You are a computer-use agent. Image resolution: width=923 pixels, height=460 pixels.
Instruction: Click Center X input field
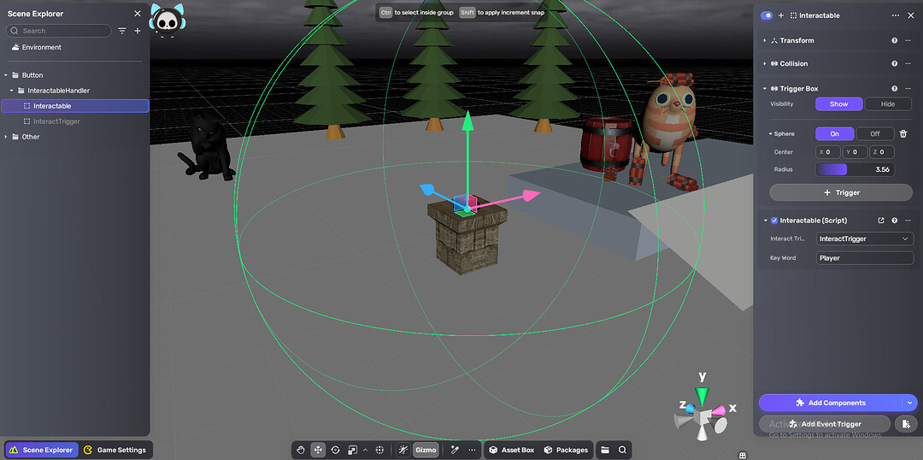coord(827,152)
